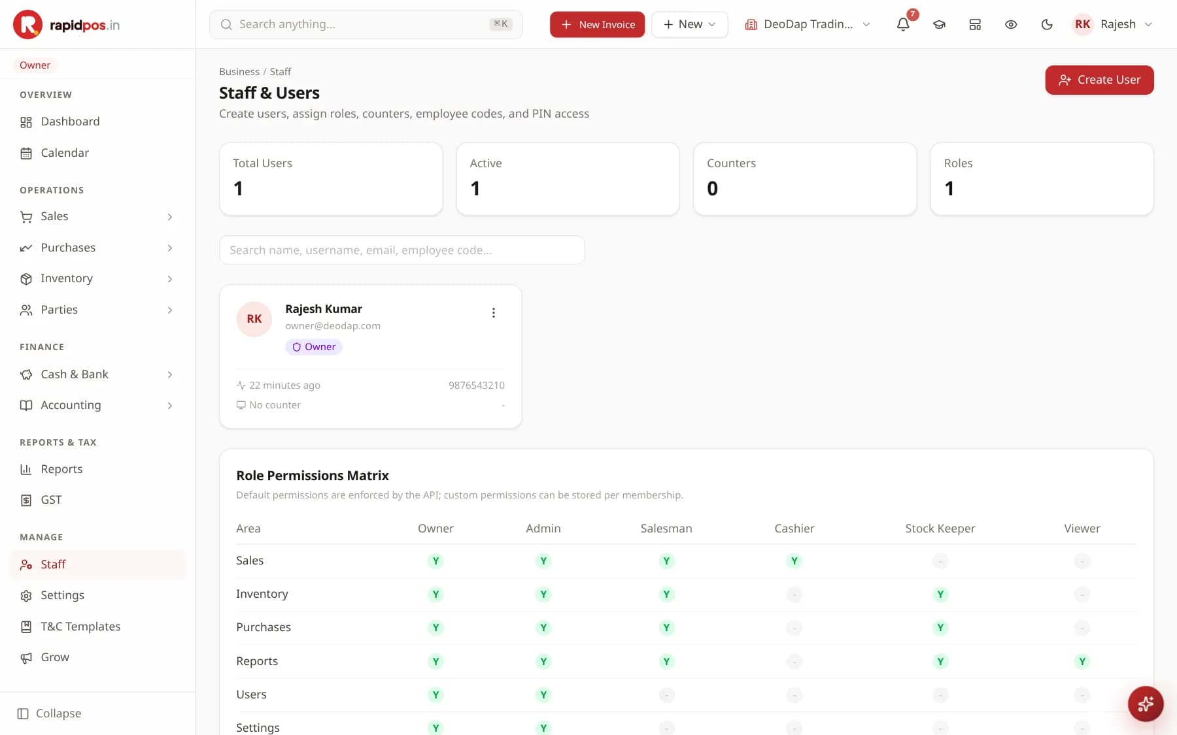Screen dimensions: 1177x735
Task: Expand the Purchases sidebar section
Action: click(98, 248)
